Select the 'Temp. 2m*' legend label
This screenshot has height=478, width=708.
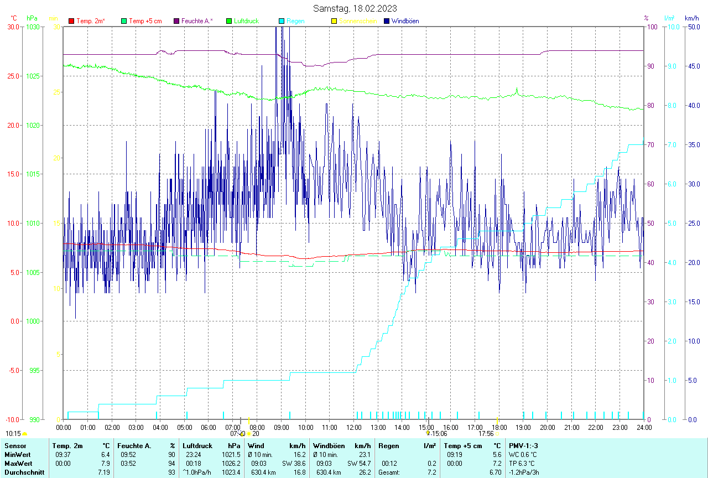pyautogui.click(x=91, y=21)
